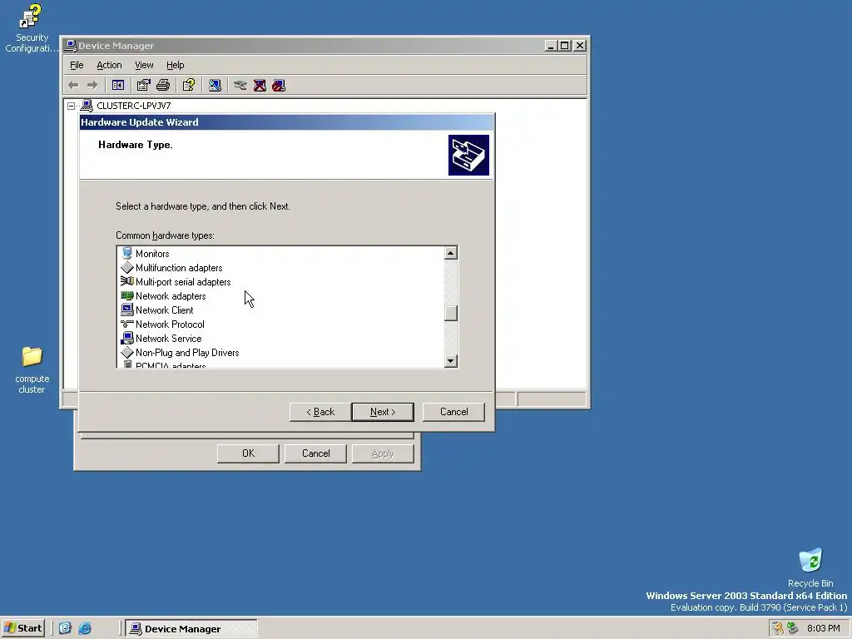The image size is (852, 639).
Task: Click Apply in the properties dialog behind
Action: 383,453
